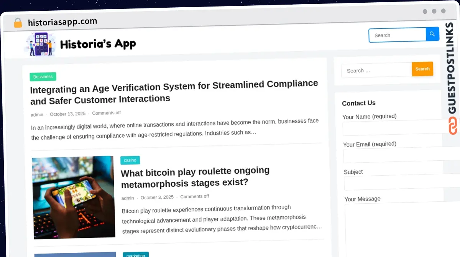This screenshot has height=257, width=460.
Task: Open the bitcoin play roulette article title
Action: click(195, 176)
